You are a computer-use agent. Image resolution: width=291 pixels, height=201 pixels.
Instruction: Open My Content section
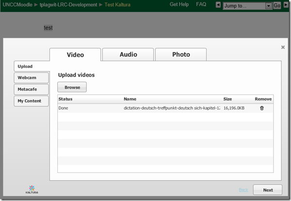31,101
